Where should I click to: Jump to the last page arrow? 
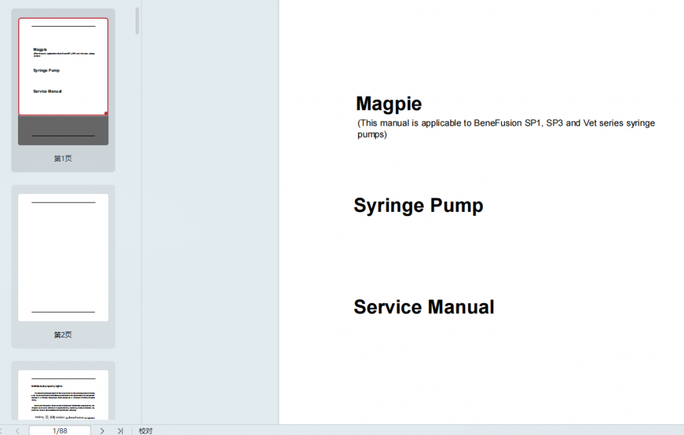click(120, 430)
